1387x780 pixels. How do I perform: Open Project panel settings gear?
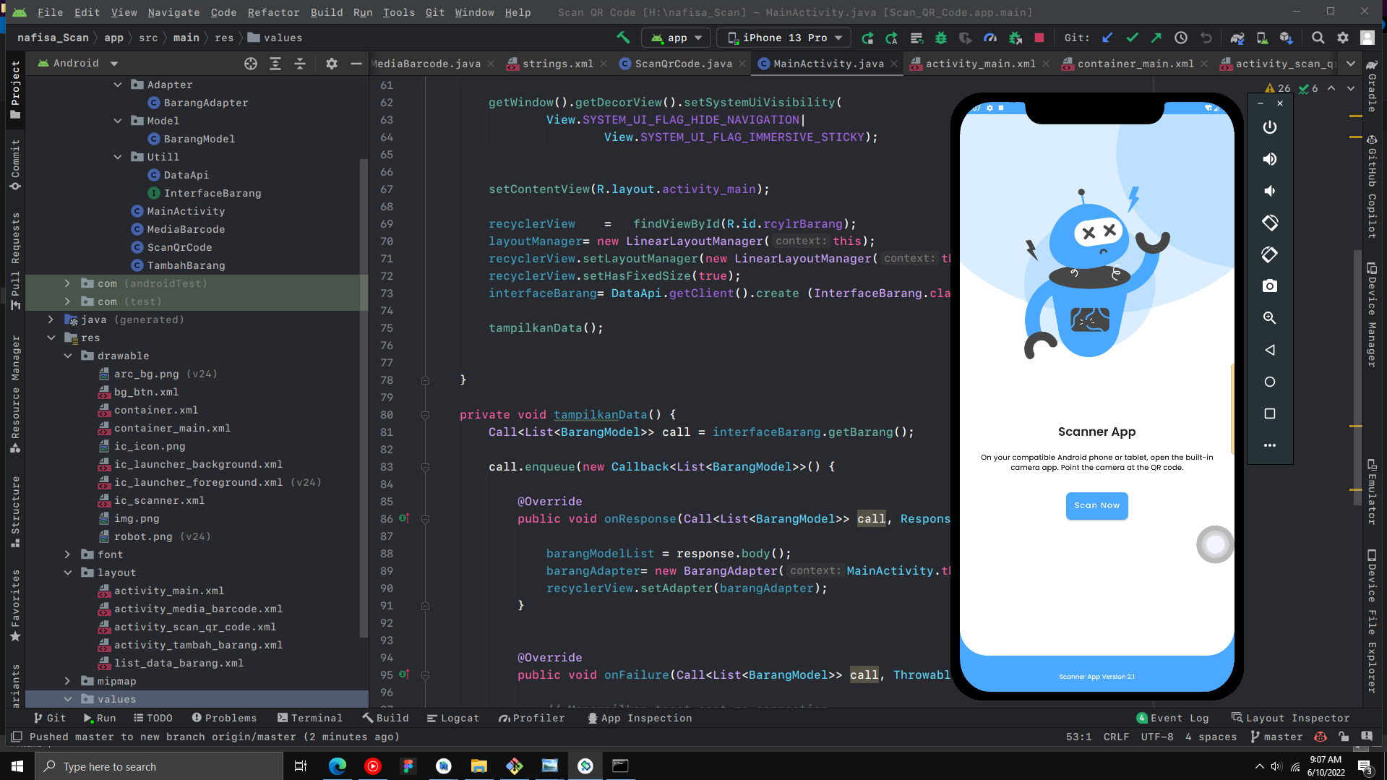tap(332, 64)
